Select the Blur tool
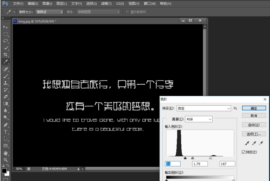Screen dimensions: 270x181 [x=6, y=111]
